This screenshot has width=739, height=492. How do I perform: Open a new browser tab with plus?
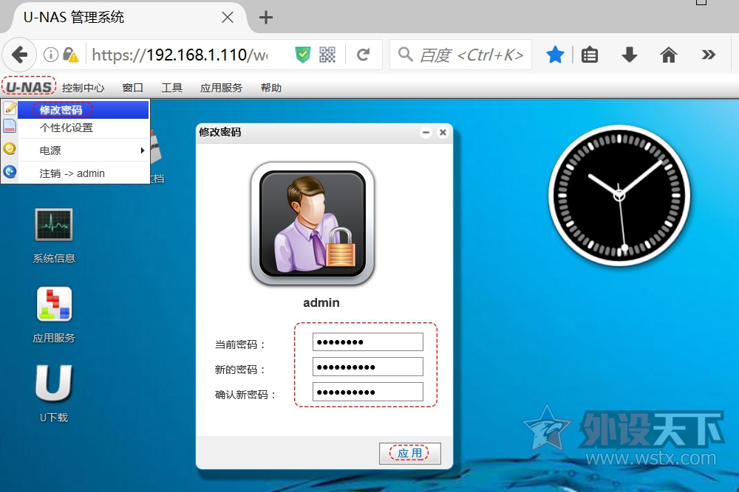[266, 18]
